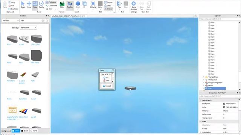Set toolbox background to White

click(x=16, y=131)
